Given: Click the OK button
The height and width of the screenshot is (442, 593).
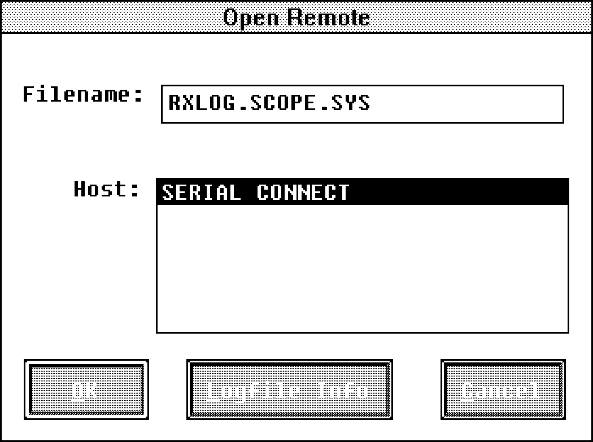Looking at the screenshot, I should [86, 391].
